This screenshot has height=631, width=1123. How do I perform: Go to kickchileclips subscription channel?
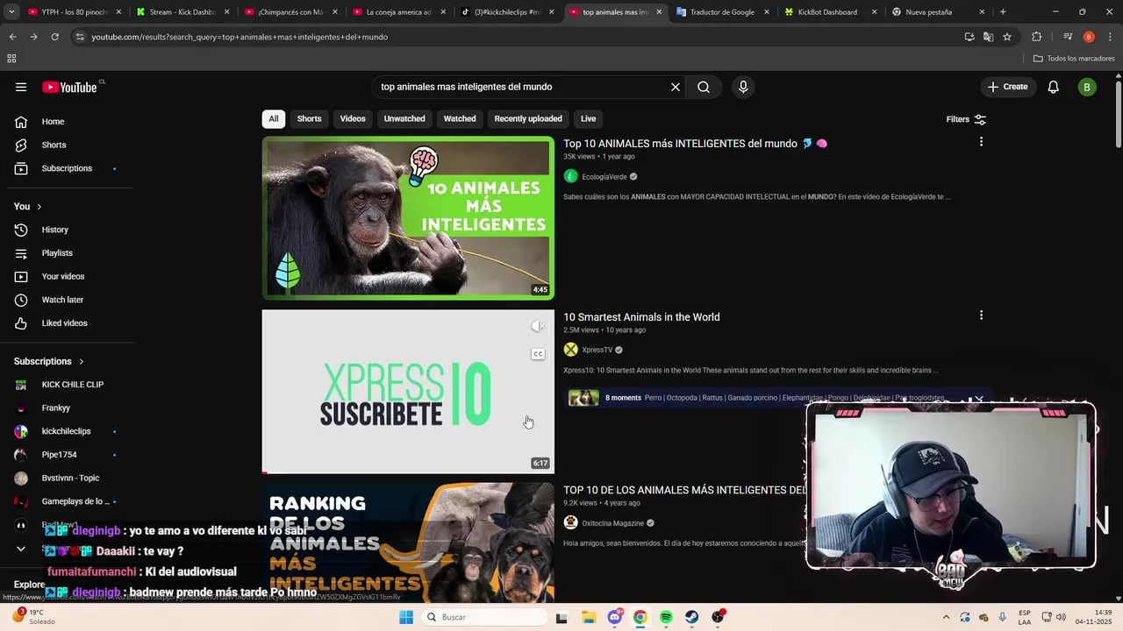tap(67, 431)
